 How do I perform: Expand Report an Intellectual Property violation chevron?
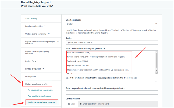point(58,41)
